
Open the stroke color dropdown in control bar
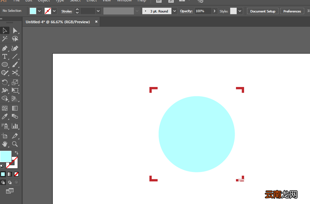[x=54, y=11]
